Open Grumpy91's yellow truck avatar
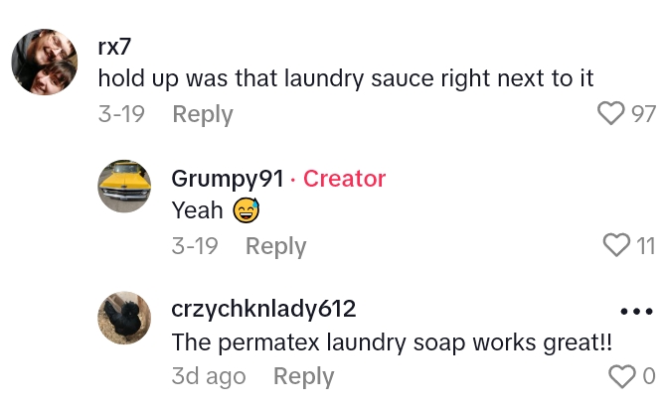 tap(124, 186)
